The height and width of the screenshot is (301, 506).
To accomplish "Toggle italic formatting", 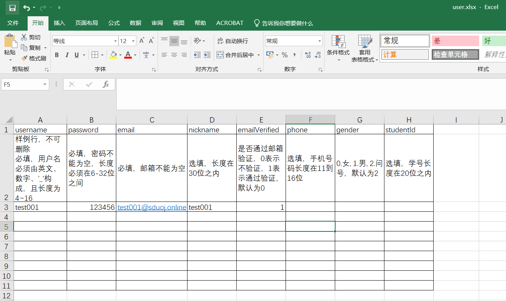I will click(x=67, y=55).
